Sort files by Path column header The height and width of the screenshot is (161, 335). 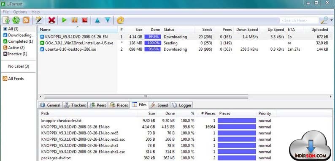coord(88,114)
